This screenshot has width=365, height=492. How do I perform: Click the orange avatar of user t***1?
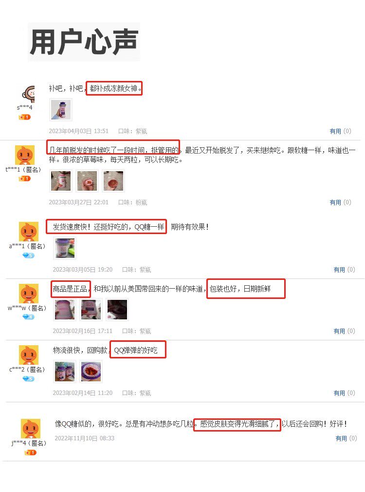click(x=25, y=155)
